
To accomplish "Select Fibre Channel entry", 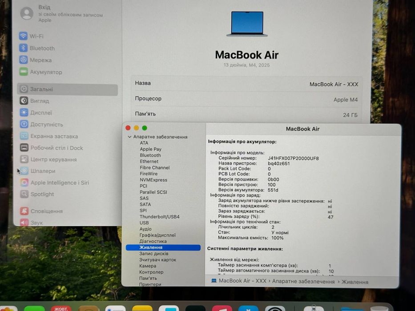I will pos(154,167).
